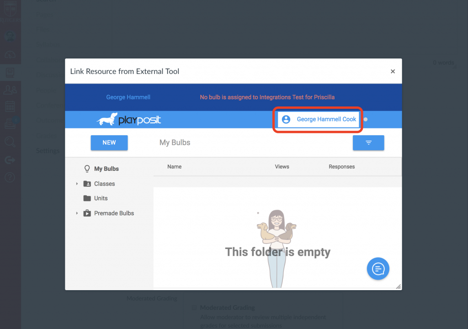Screen dimensions: 468x329
Task: Expand the Classes folder arrow
Action: click(77, 184)
